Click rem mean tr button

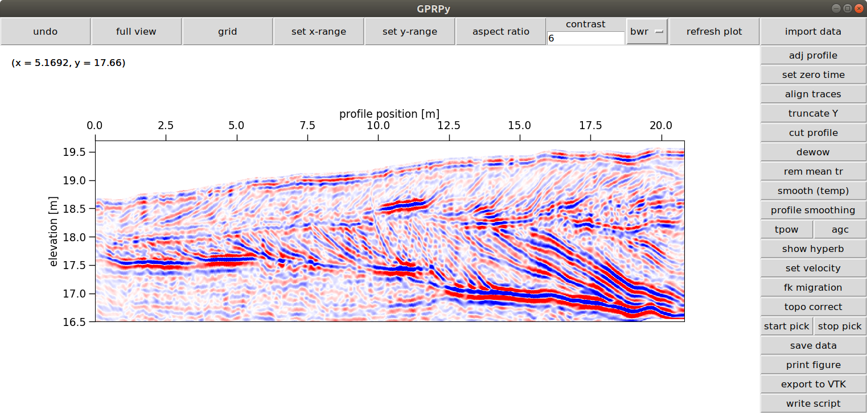click(x=813, y=171)
